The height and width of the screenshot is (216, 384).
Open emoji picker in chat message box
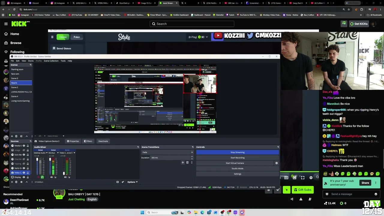click(376, 194)
